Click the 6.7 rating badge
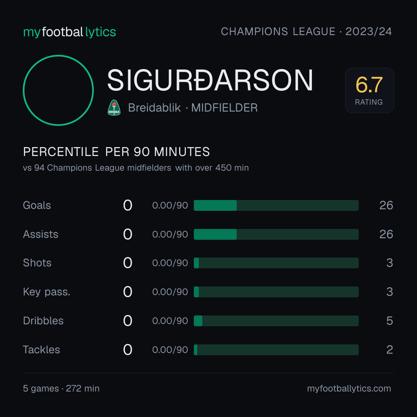This screenshot has width=417, height=417. tap(370, 90)
